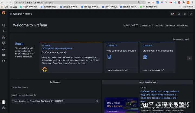Open Dashboard settings gear at top right
Image resolution: width=195 pixels, height=113 pixels.
tap(185, 14)
